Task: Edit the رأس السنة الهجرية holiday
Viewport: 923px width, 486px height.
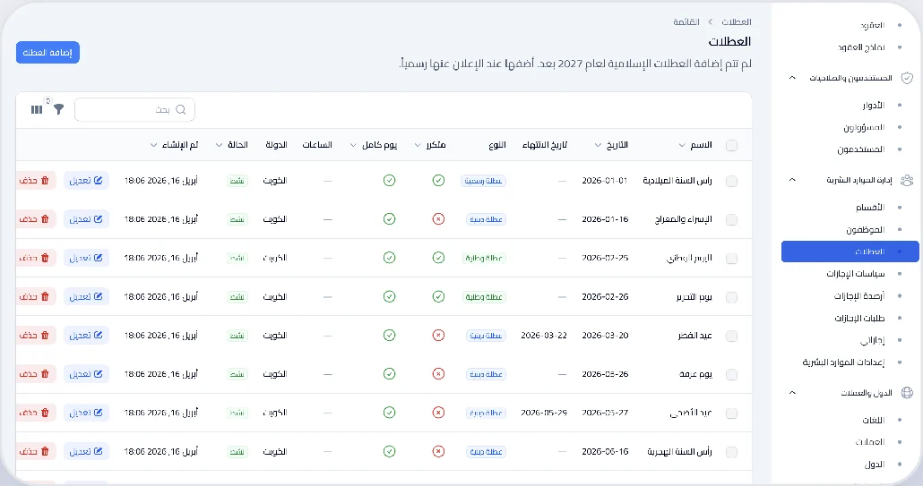Action: pos(86,452)
